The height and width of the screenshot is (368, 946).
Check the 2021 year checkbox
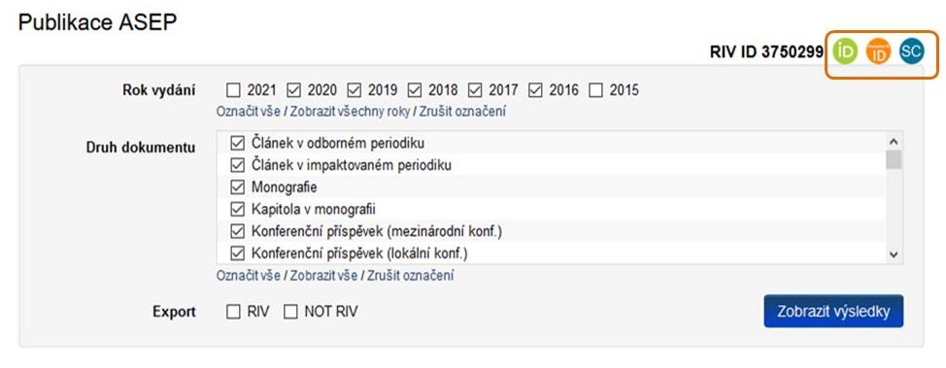pyautogui.click(x=233, y=90)
